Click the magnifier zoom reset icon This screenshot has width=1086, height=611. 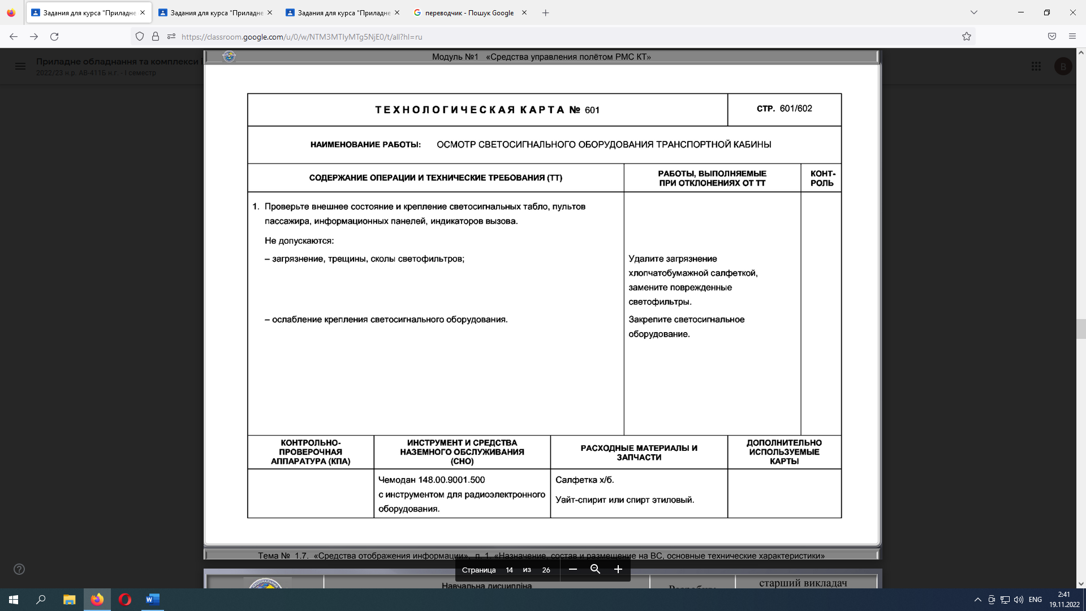tap(595, 569)
